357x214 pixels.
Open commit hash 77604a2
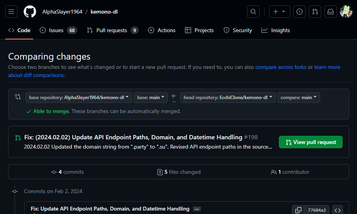[x=317, y=210]
